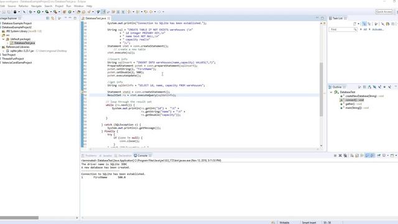Click the green Run button in the toolbar

(39, 12)
